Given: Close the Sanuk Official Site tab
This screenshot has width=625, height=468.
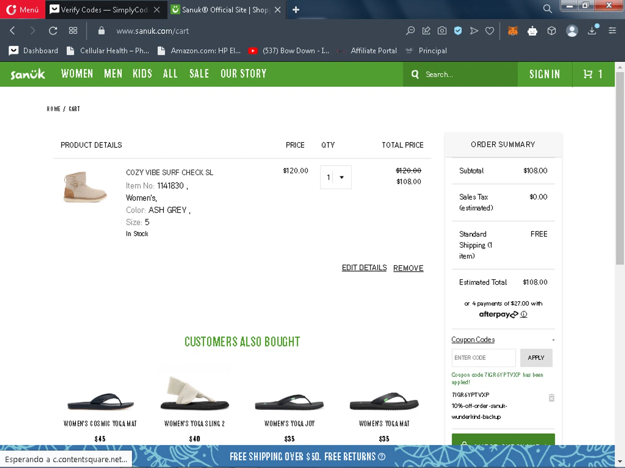Looking at the screenshot, I should pyautogui.click(x=277, y=10).
